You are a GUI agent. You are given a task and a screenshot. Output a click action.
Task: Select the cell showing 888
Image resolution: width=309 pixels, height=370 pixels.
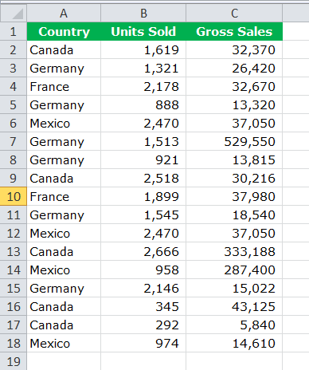tap(143, 104)
